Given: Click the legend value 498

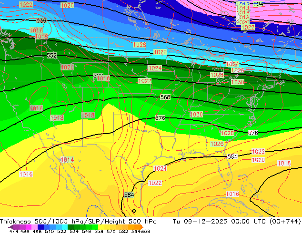Looking at the screenshot, I should click(x=37, y=231).
